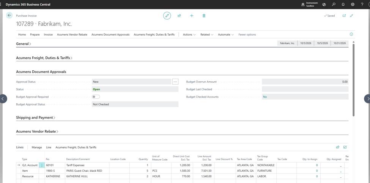Click Resource type cell
The image size is (370, 183).
point(30,176)
